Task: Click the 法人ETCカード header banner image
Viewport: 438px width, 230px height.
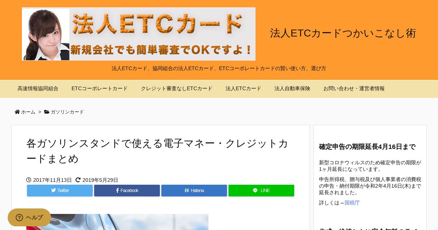Action: [x=139, y=34]
